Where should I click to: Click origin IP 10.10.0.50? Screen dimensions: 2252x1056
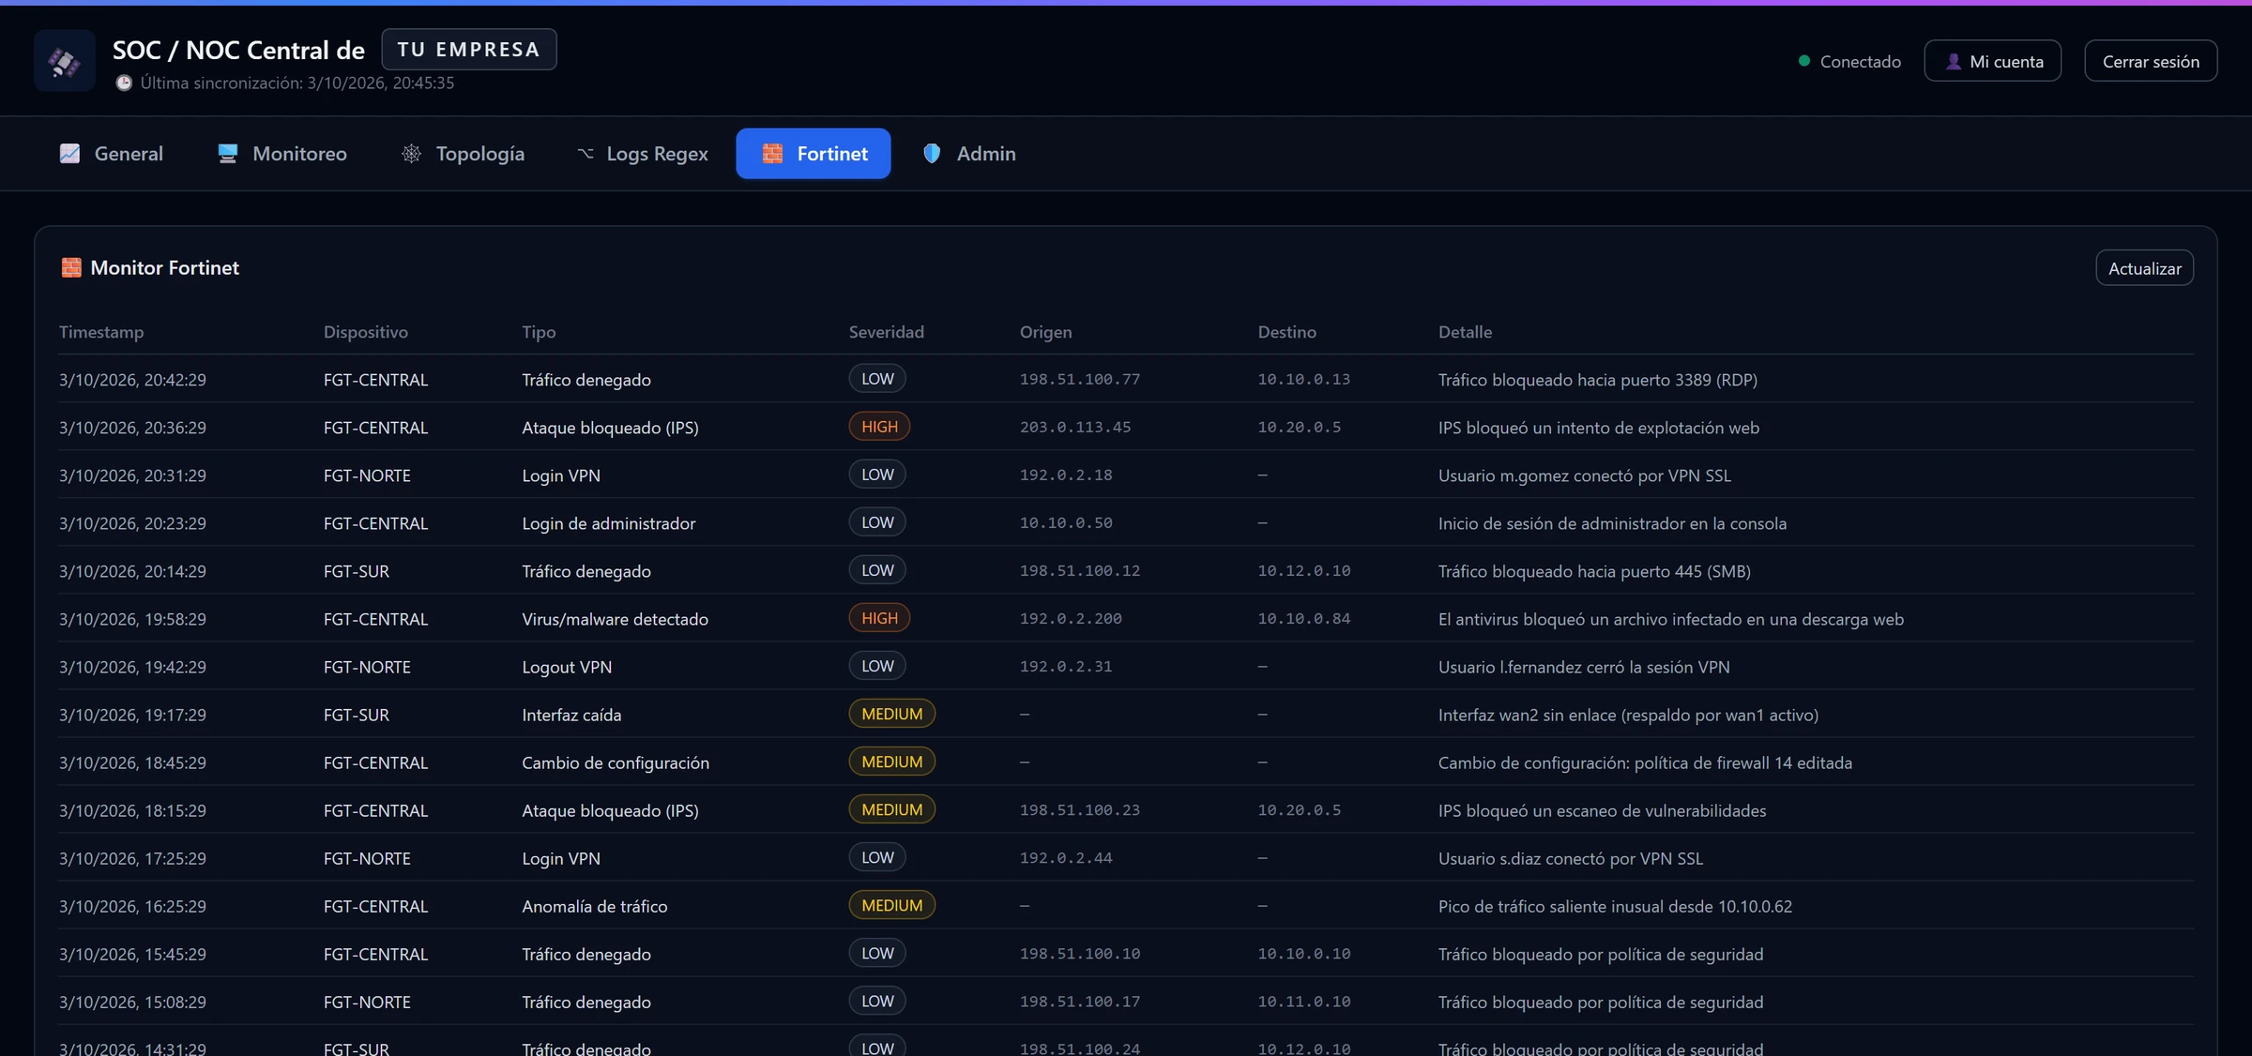(1066, 522)
